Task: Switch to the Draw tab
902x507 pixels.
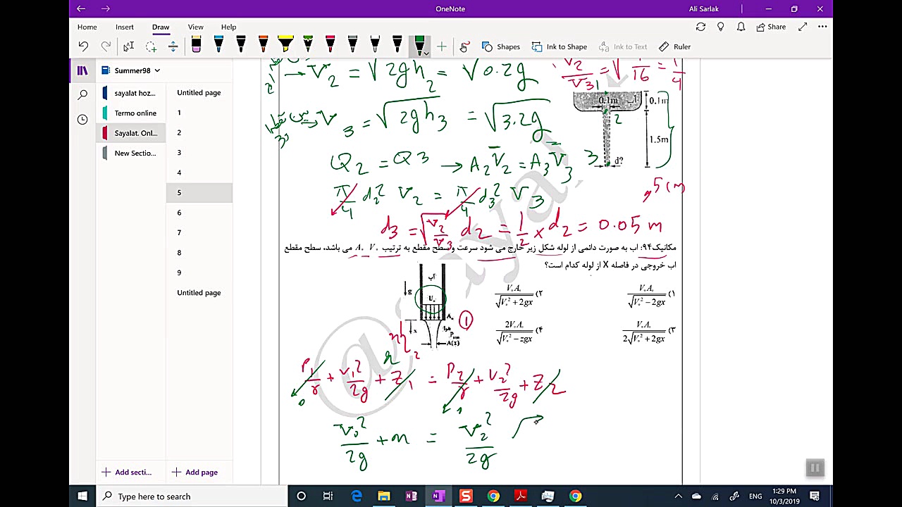Action: point(161,27)
